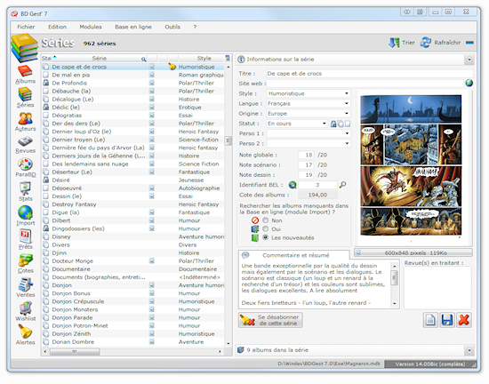
Task: Select the Non radio button
Action: tap(266, 220)
